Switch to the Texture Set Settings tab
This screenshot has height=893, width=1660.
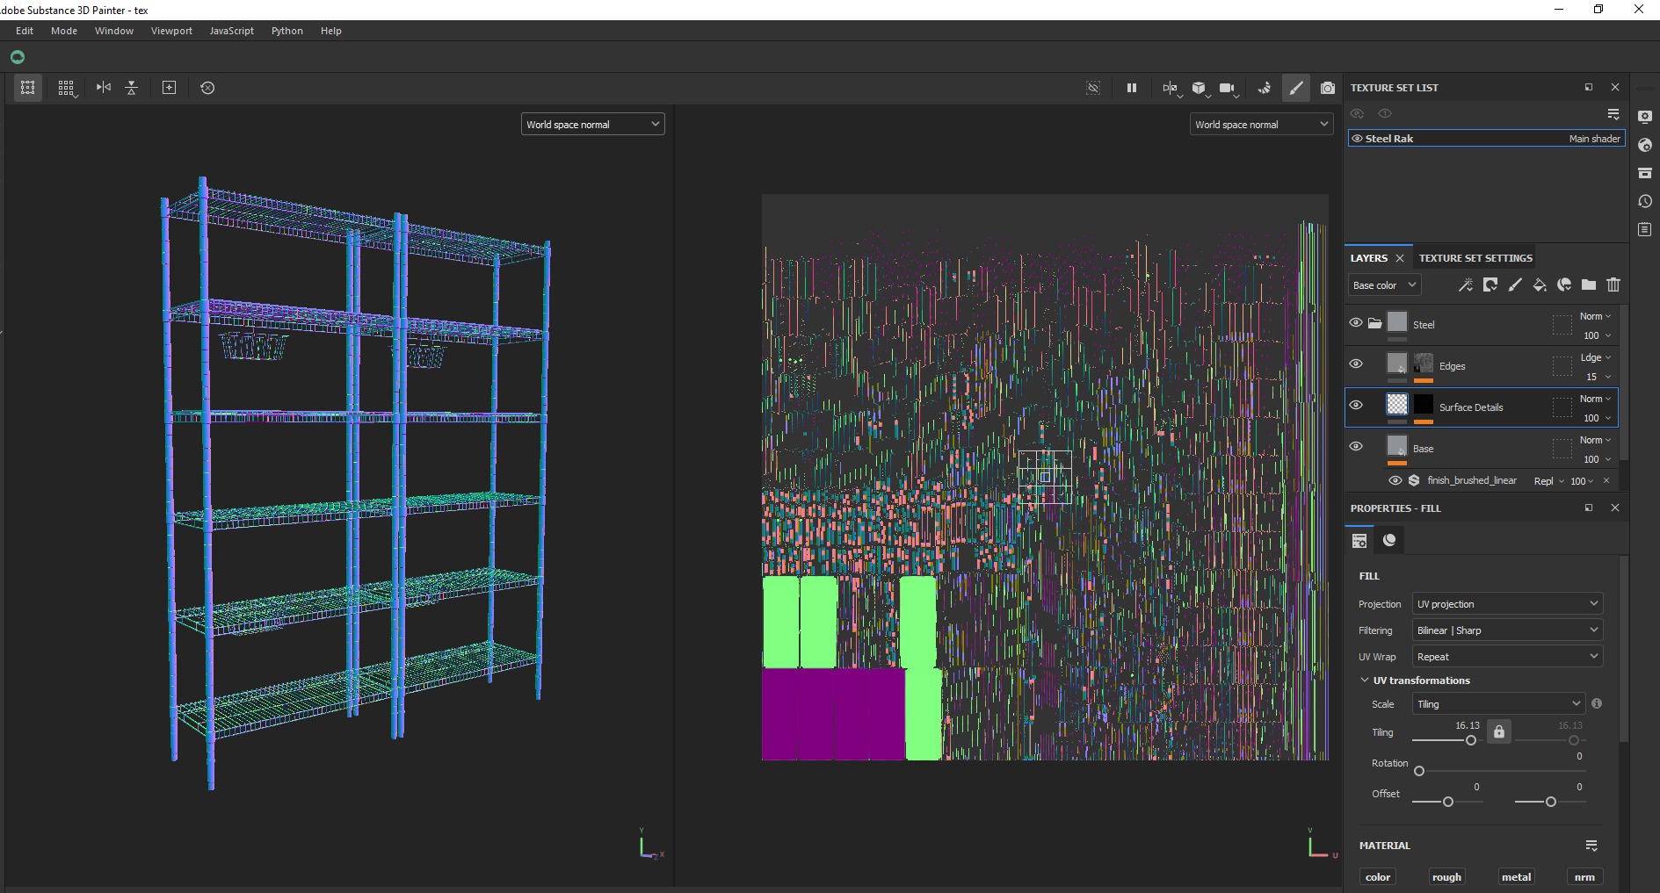pyautogui.click(x=1475, y=258)
